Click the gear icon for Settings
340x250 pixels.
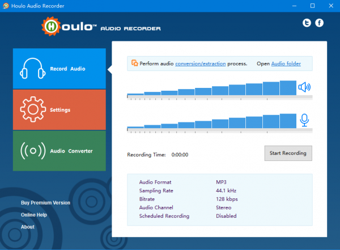pyautogui.click(x=33, y=109)
